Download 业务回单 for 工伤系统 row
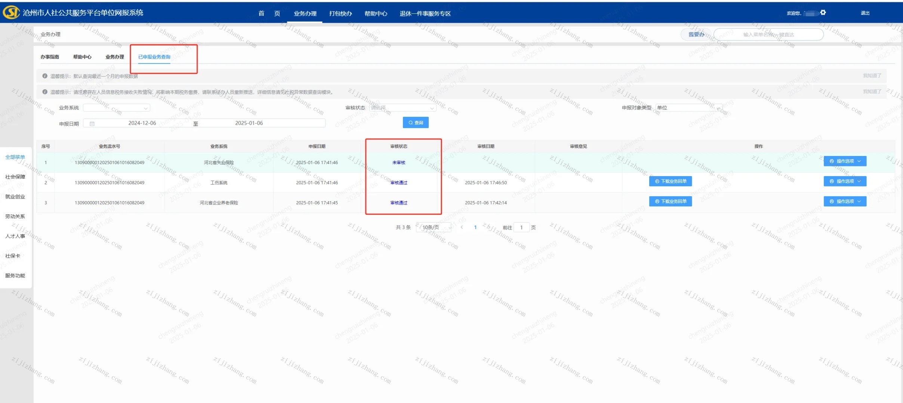The height and width of the screenshot is (403, 903). 671,181
